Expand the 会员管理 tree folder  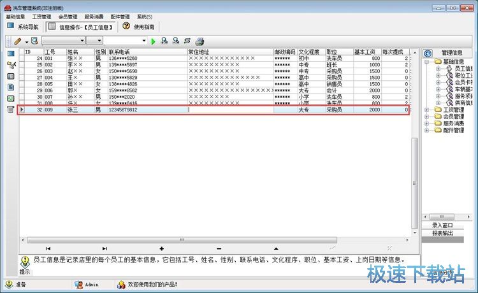pos(426,117)
